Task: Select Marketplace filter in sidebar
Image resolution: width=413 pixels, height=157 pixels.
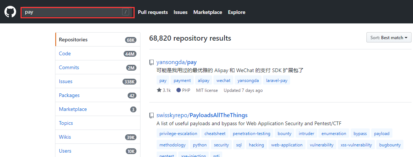Action: click(98, 109)
